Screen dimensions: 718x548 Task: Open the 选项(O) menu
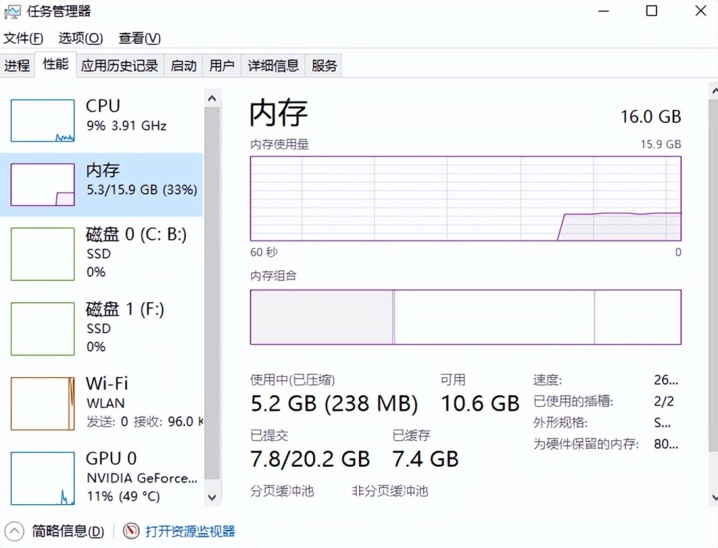click(x=80, y=38)
